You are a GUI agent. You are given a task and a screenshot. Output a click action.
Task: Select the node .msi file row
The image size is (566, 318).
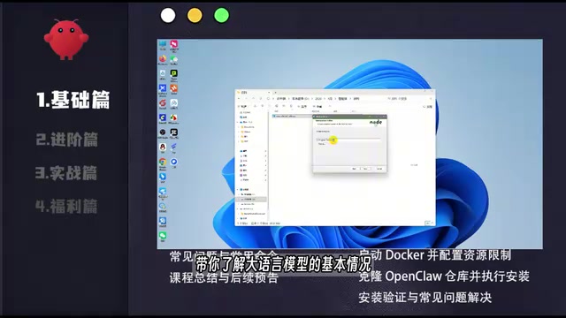click(291, 116)
